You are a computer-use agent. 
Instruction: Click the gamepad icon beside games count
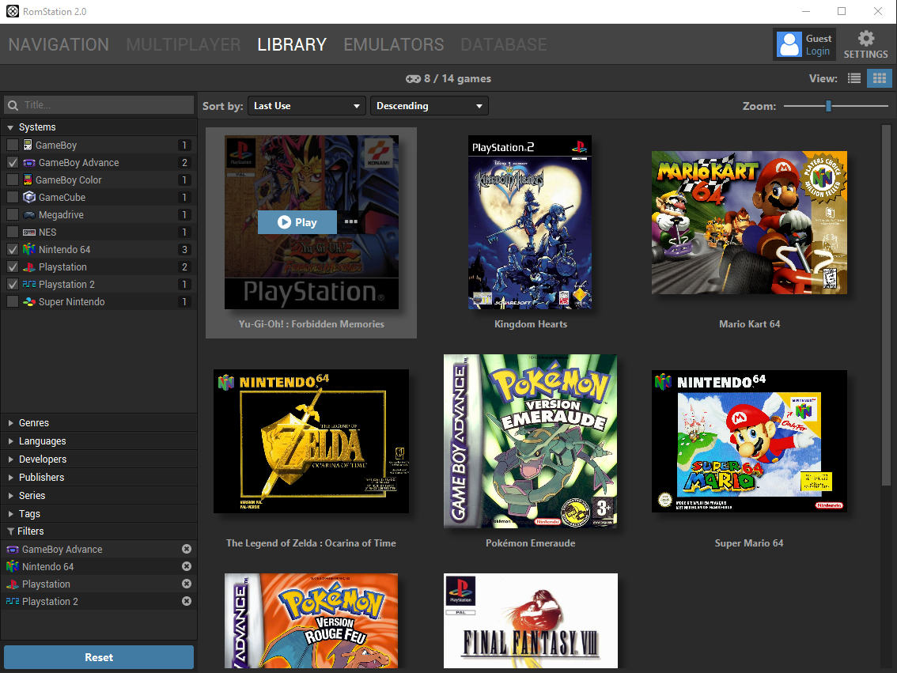click(413, 79)
